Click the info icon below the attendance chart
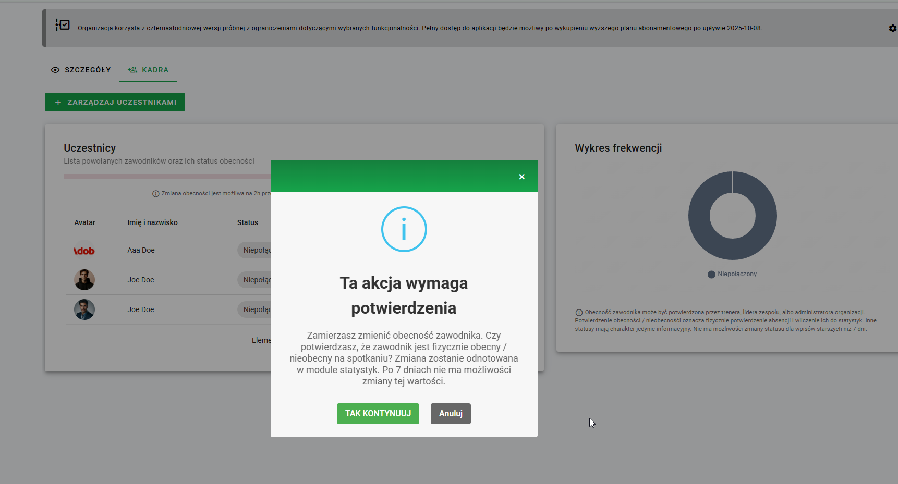Screen dimensions: 898x484 (579, 313)
